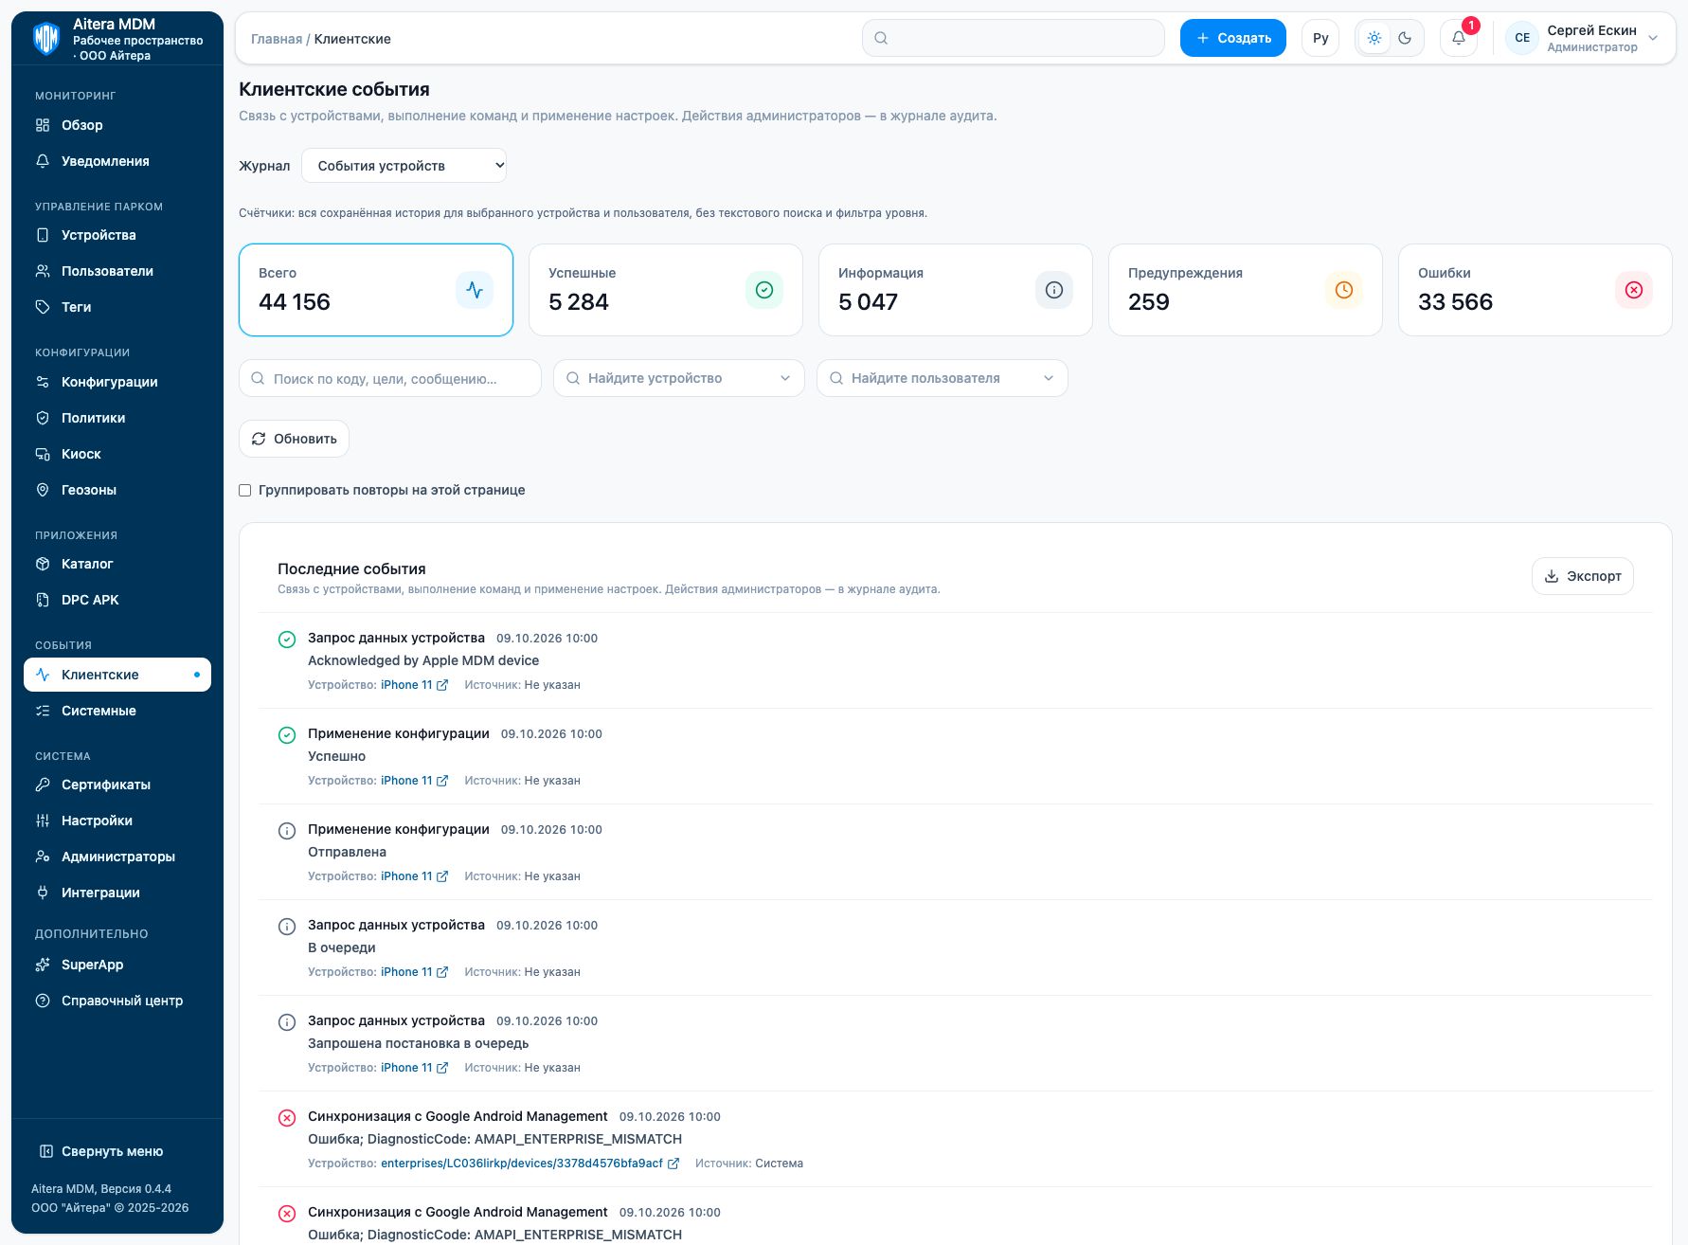
Task: Click the СЕ user avatar
Action: (x=1522, y=38)
